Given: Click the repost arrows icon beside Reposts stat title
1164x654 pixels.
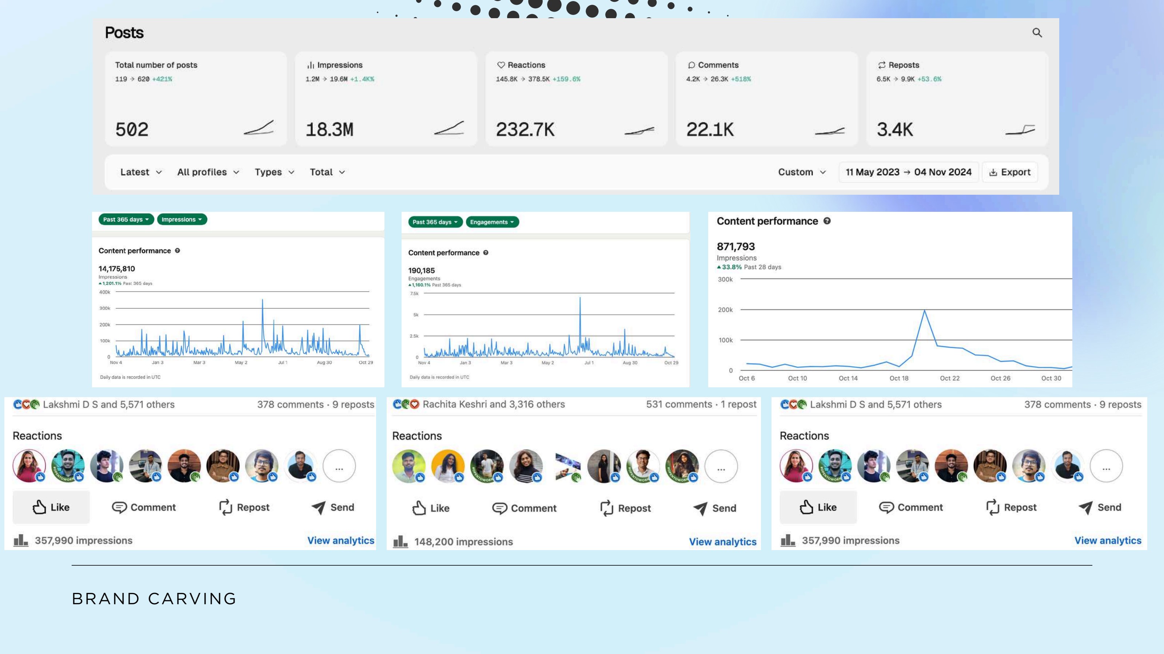Looking at the screenshot, I should (x=882, y=65).
